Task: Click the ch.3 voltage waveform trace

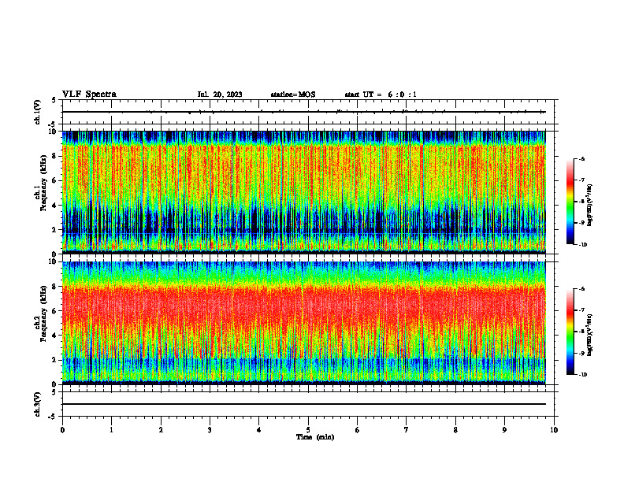Action: [303, 404]
